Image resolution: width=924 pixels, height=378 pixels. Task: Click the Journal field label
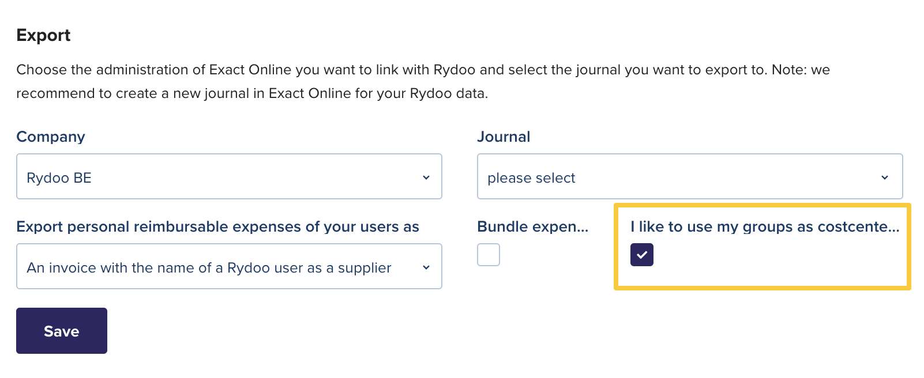(504, 137)
